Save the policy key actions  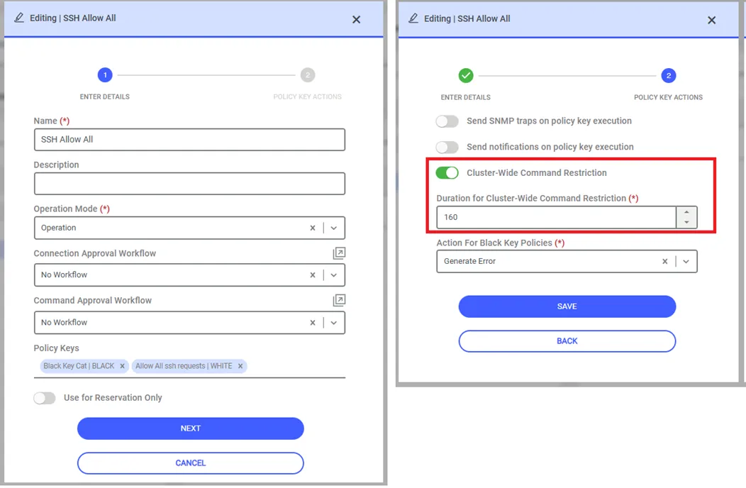(567, 306)
